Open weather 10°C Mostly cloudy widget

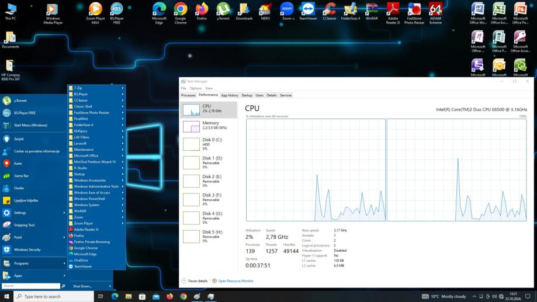444,297
